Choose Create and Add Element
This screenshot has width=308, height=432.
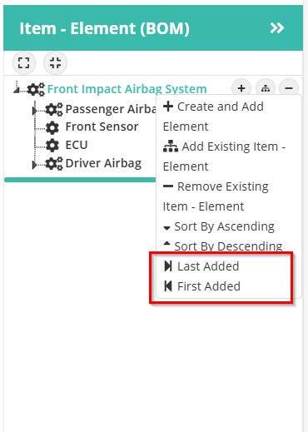213,117
